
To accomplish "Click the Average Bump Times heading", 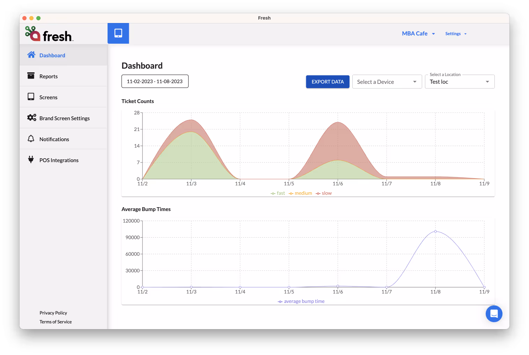I will tap(146, 209).
